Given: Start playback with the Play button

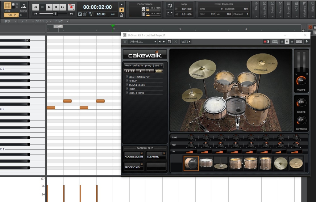Looking at the screenshot, I should pyautogui.click(x=49, y=7).
